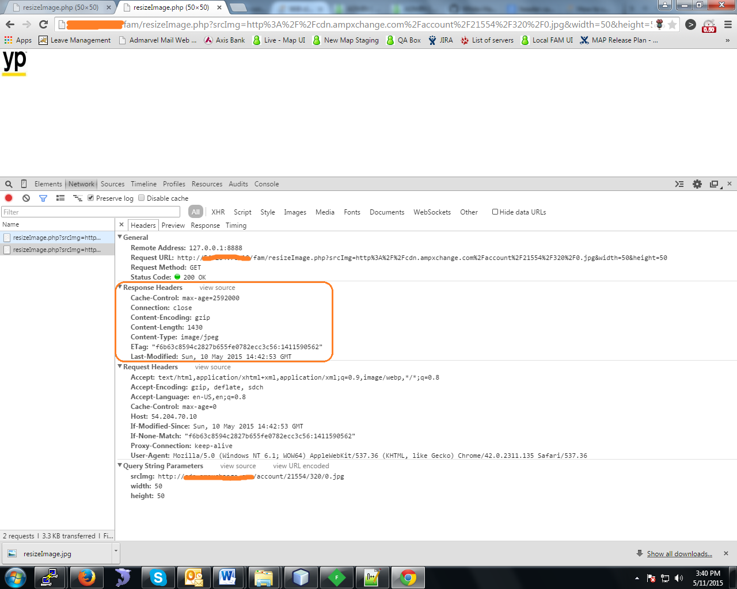Collapse the Response Headers section
This screenshot has height=589, width=737.
pyautogui.click(x=120, y=287)
